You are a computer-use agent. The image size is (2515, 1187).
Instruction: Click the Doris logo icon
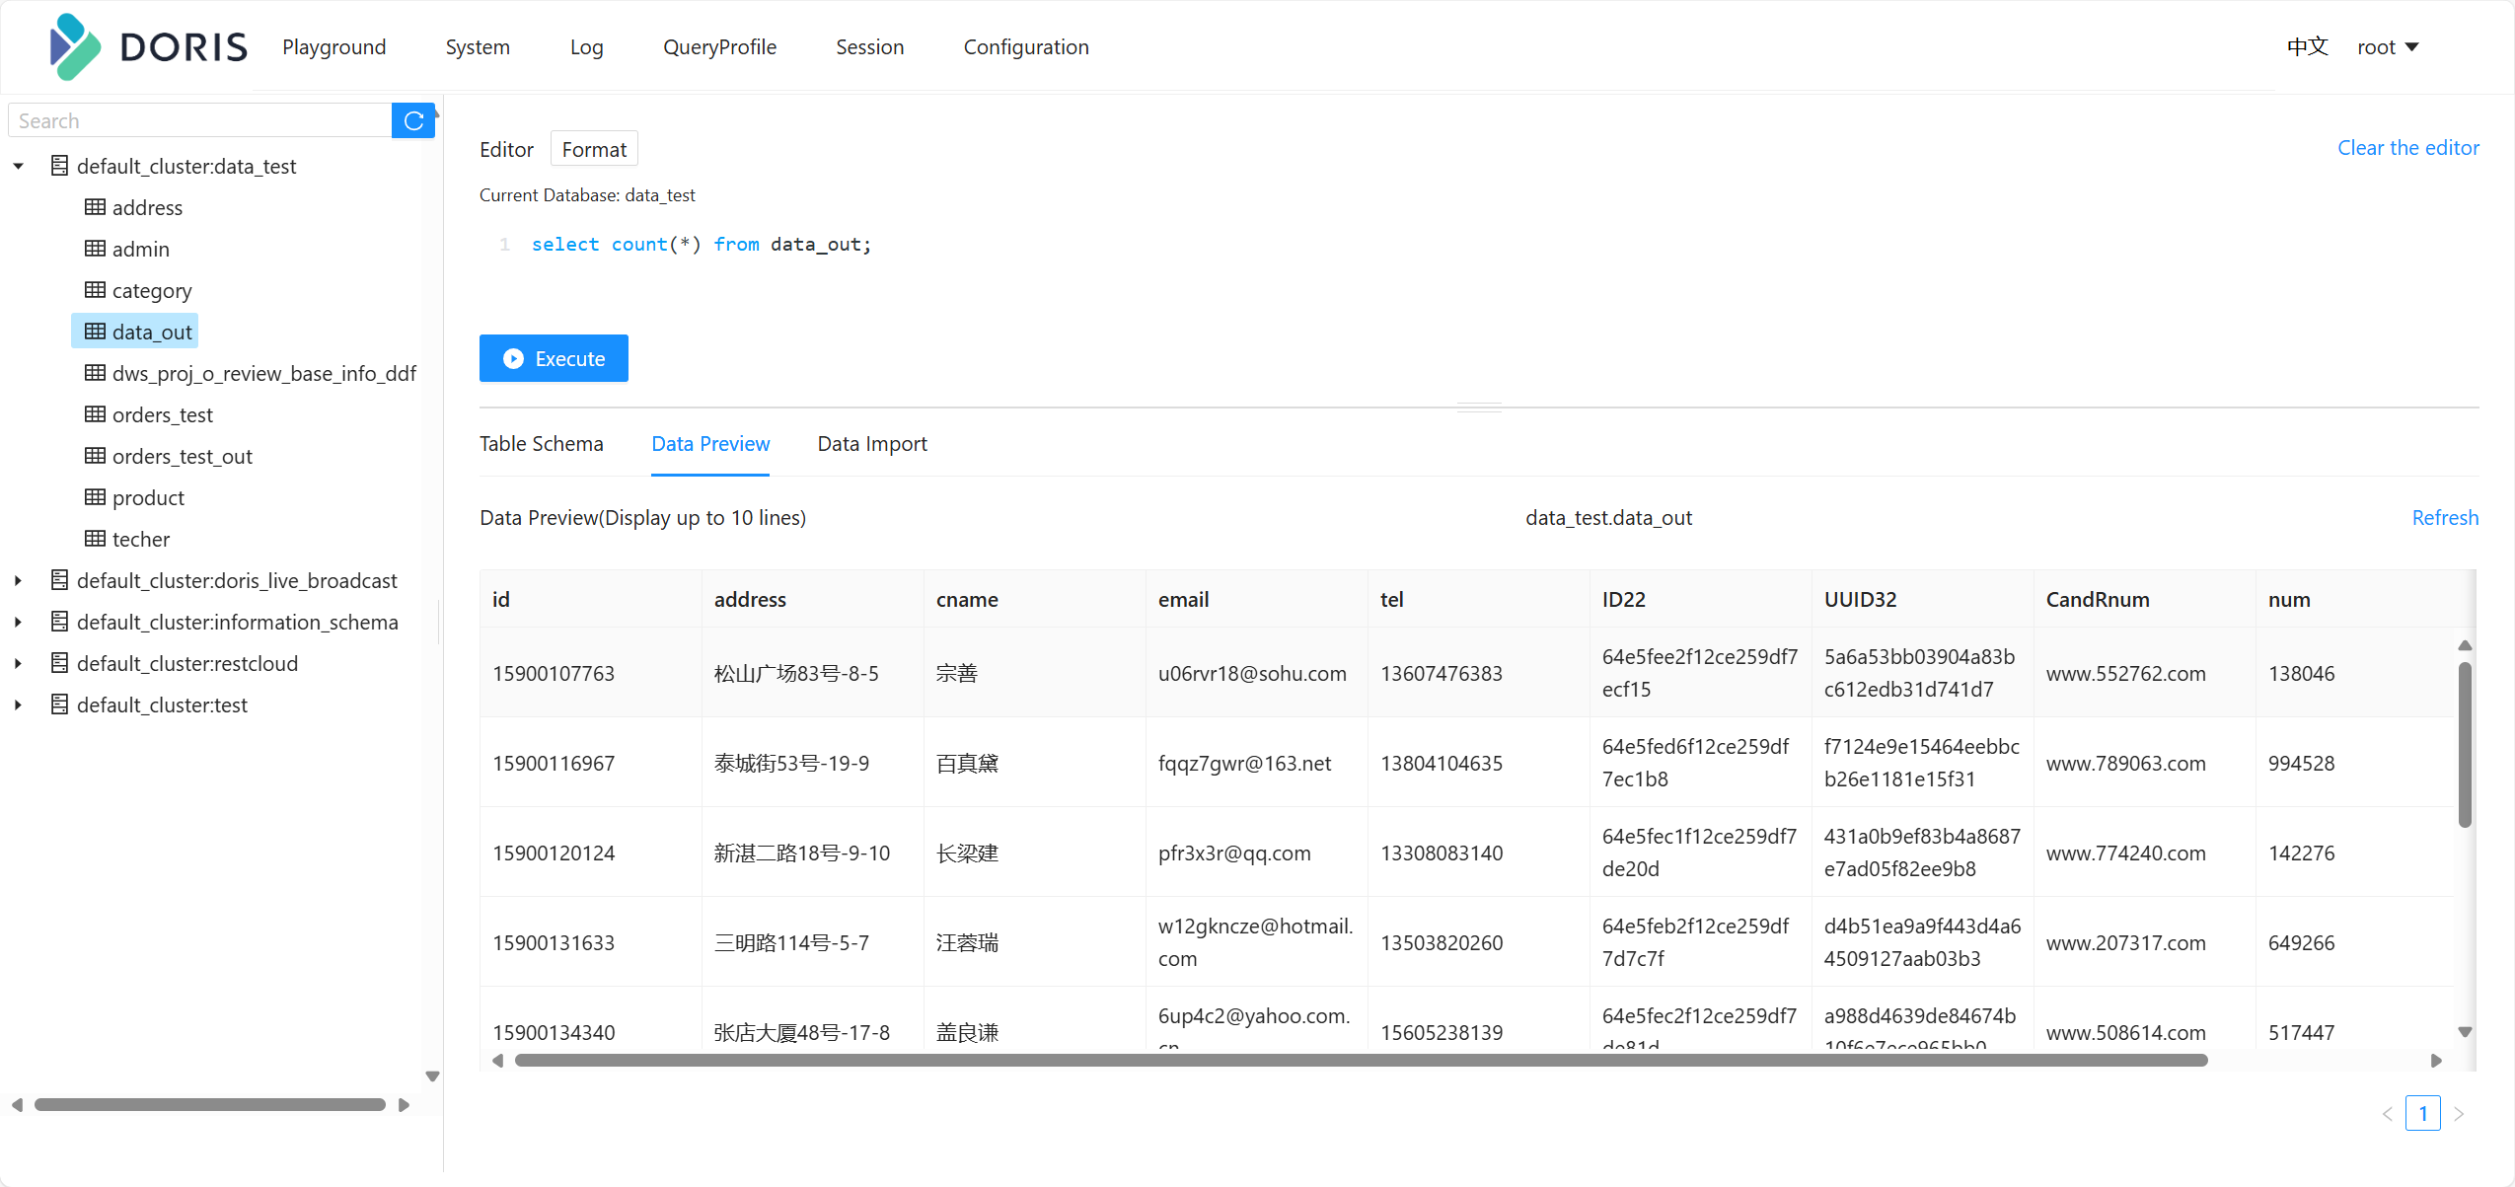(75, 46)
